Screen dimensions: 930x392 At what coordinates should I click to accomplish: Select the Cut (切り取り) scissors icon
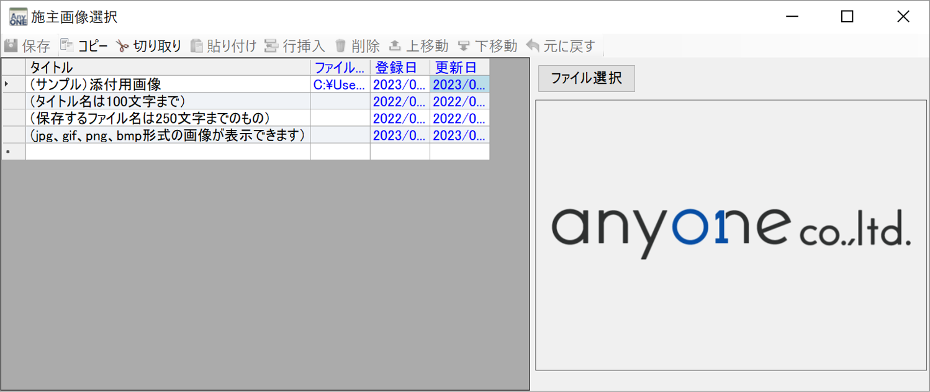click(x=122, y=46)
